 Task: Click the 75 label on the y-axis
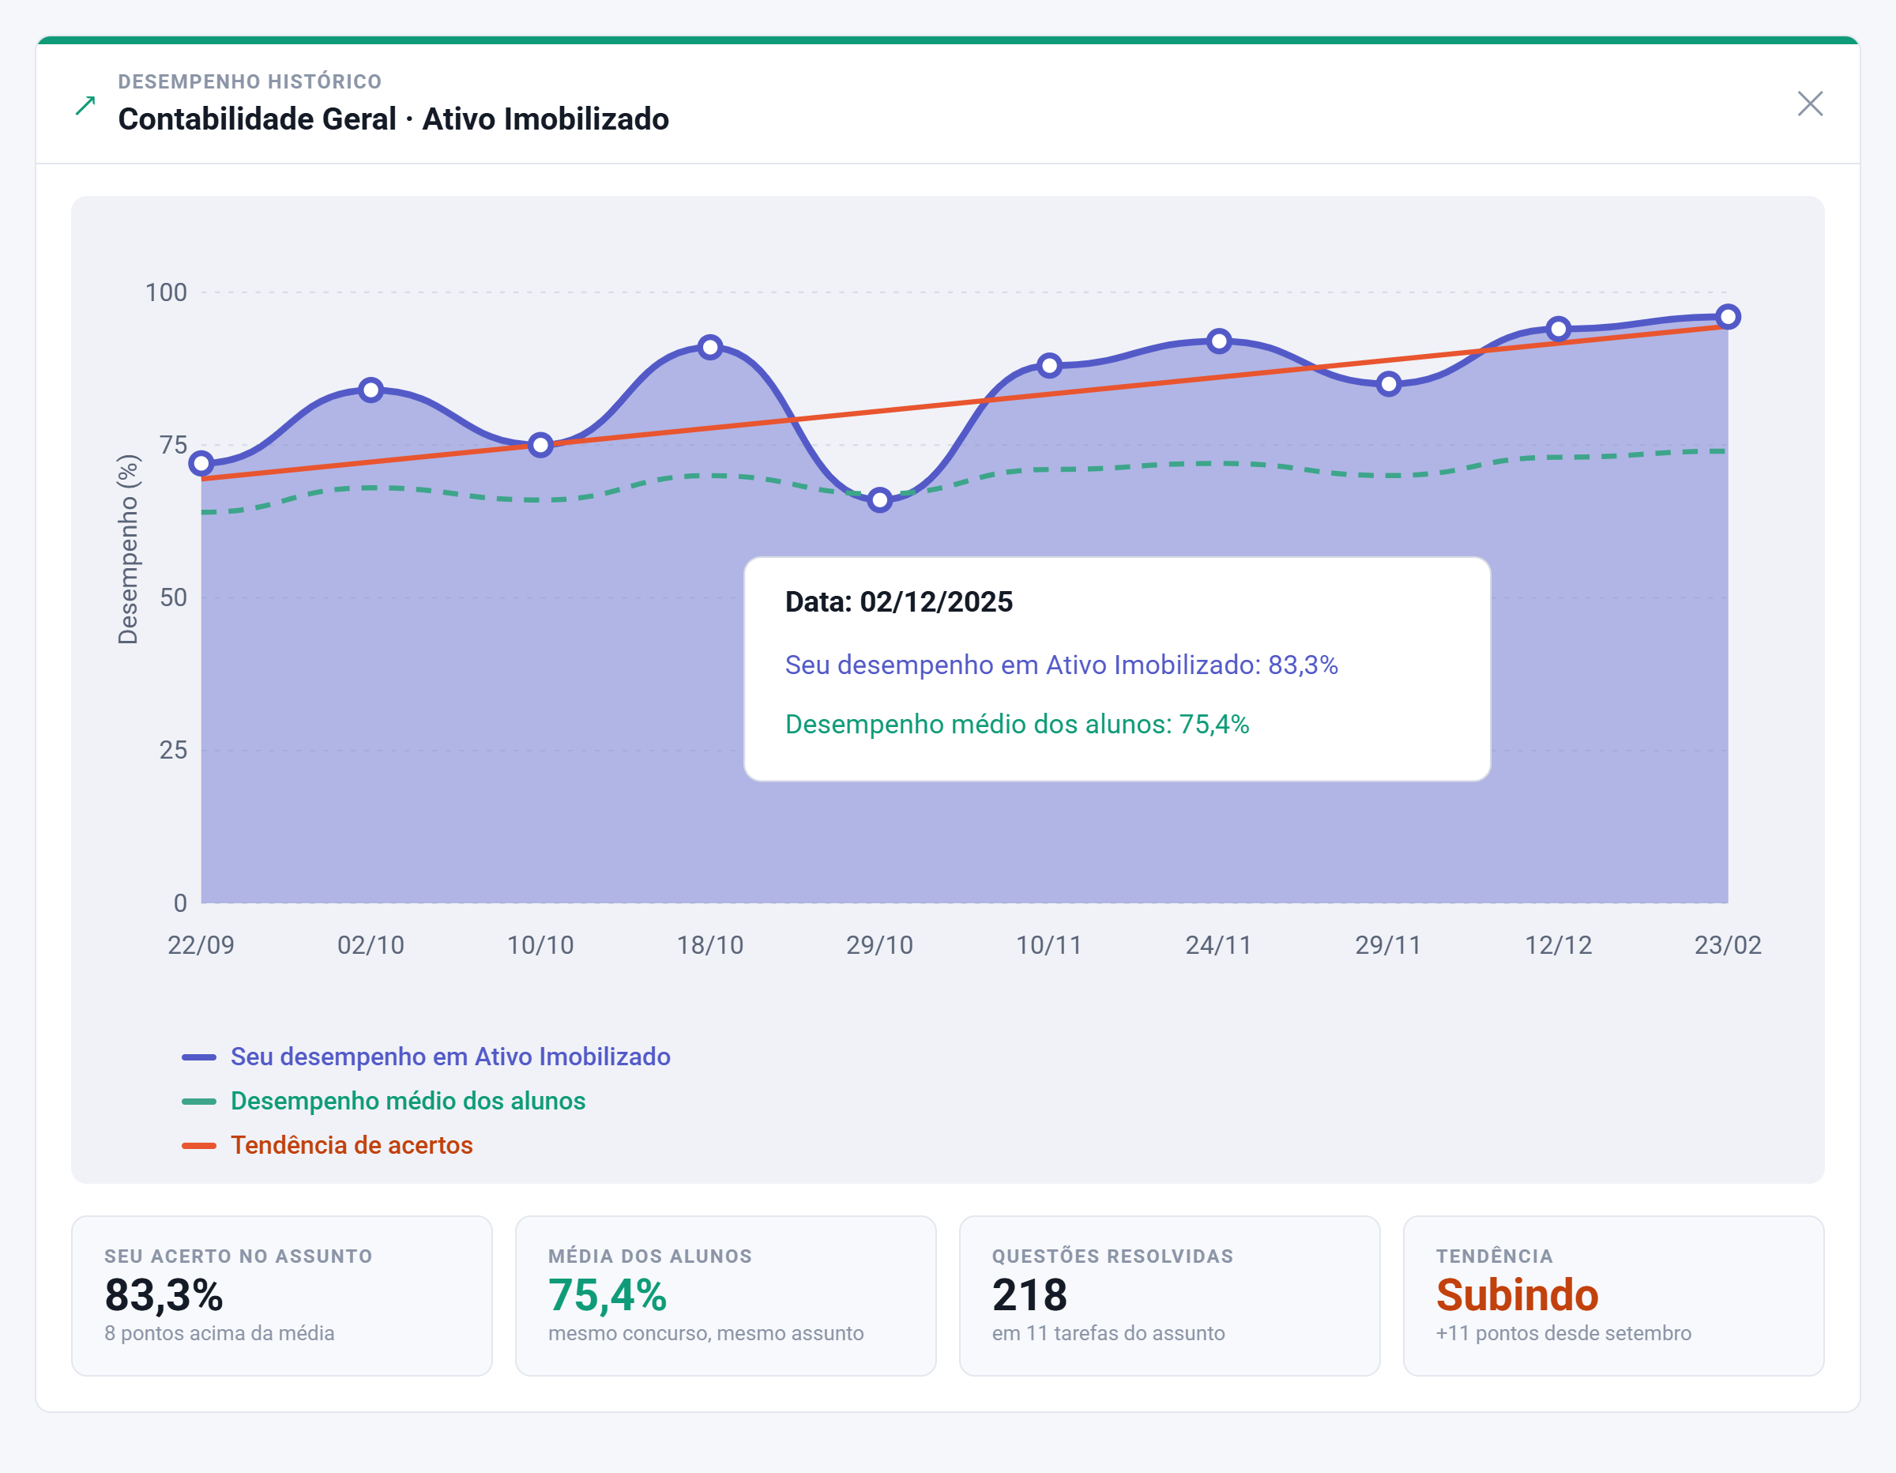(x=173, y=446)
